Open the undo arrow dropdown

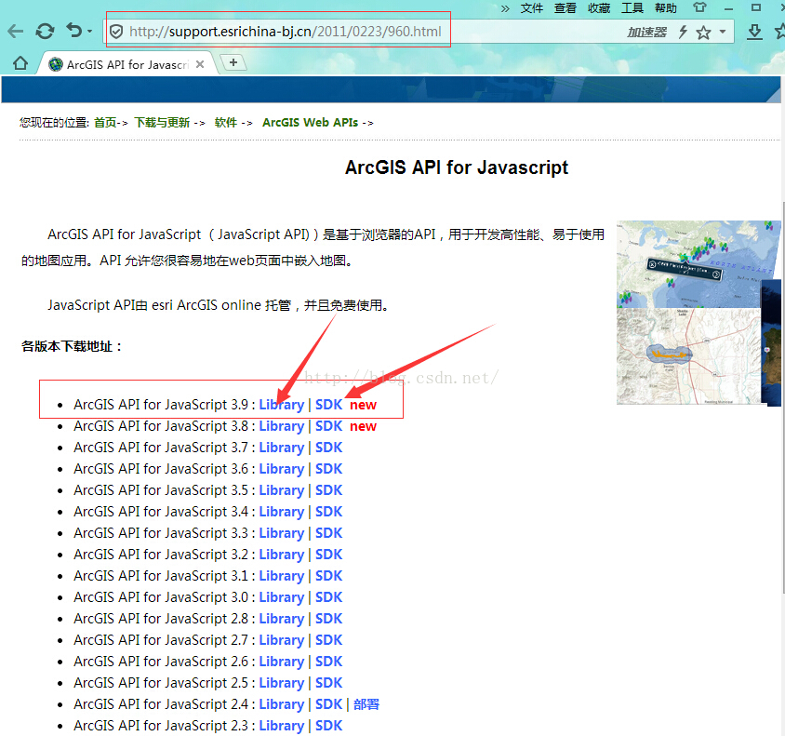coord(90,32)
